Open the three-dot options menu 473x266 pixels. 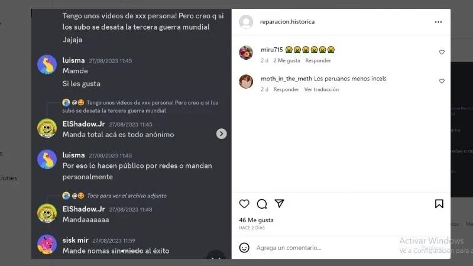(438, 22)
